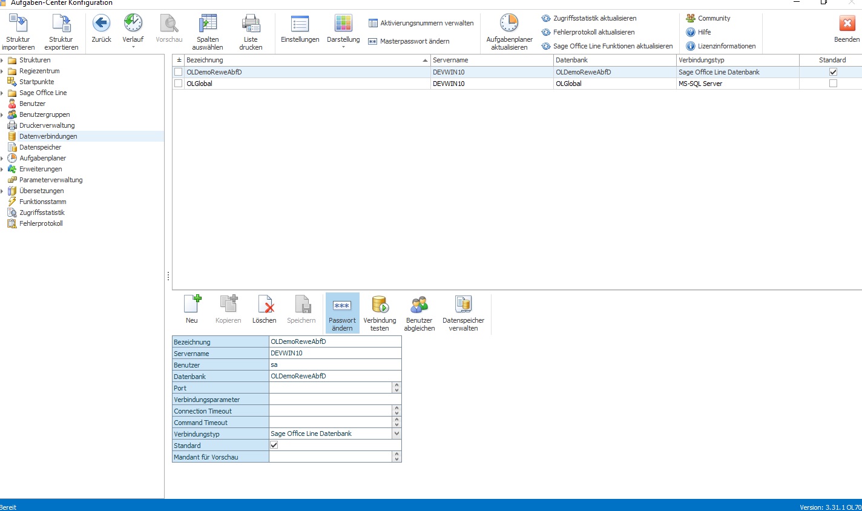Open Verbindungstyp combo box dropdown
The image size is (862, 511).
(396, 434)
